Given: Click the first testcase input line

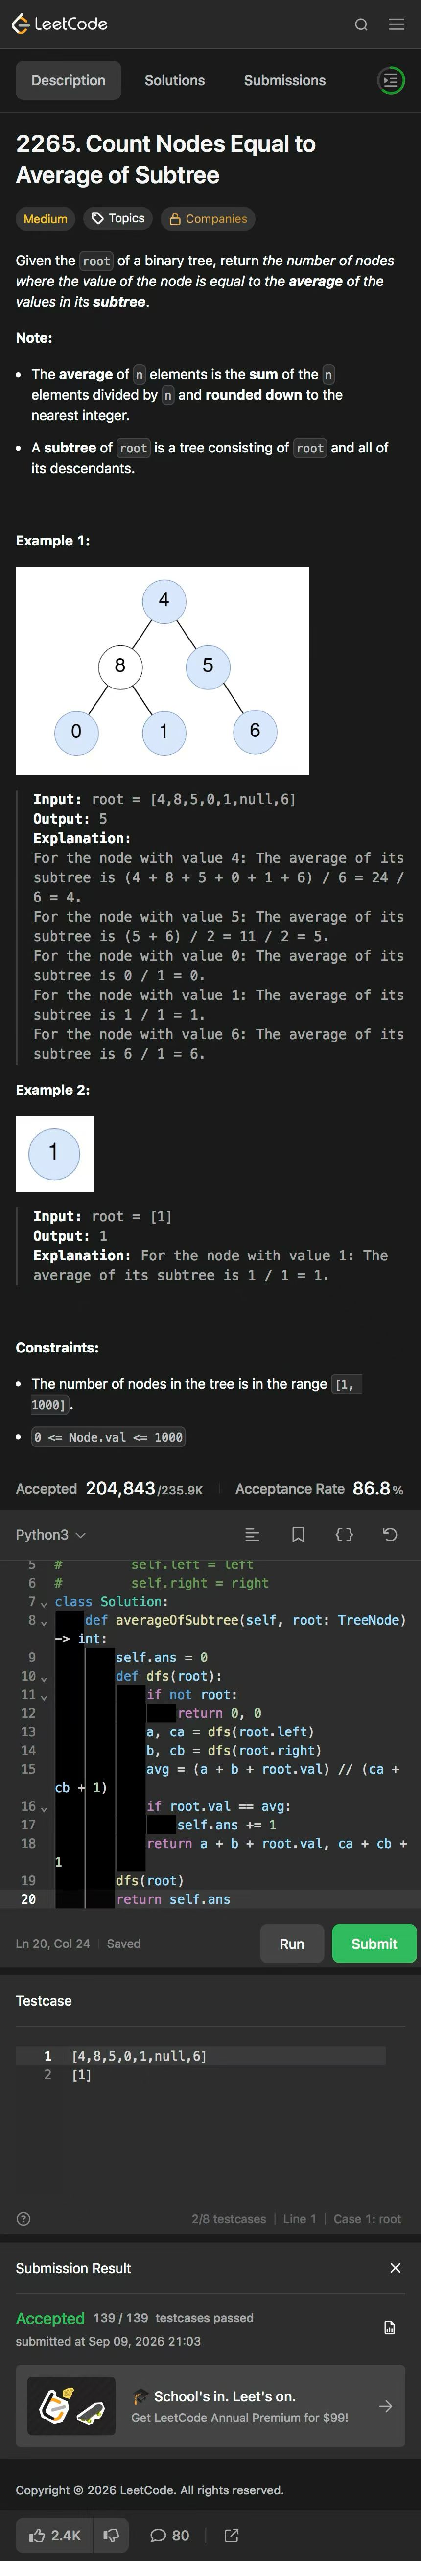Looking at the screenshot, I should click(201, 2056).
